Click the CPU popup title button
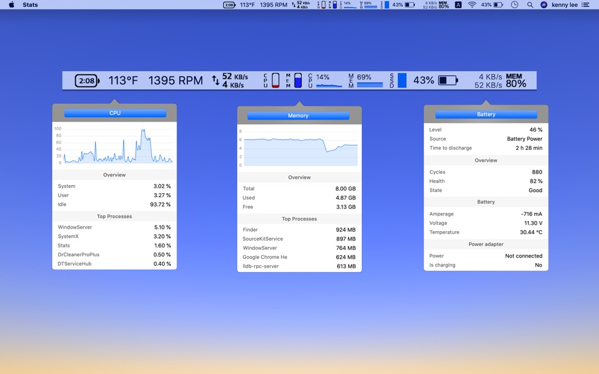 pos(115,113)
